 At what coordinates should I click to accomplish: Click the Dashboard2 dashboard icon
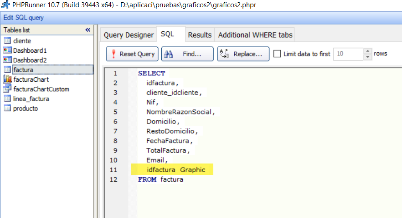(x=7, y=60)
